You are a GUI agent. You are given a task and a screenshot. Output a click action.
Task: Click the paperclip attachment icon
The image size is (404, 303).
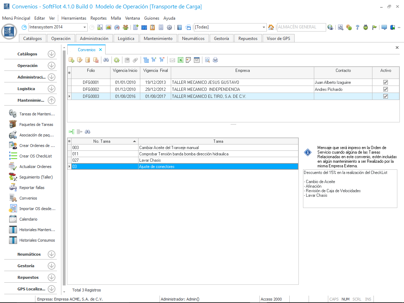[135, 60]
